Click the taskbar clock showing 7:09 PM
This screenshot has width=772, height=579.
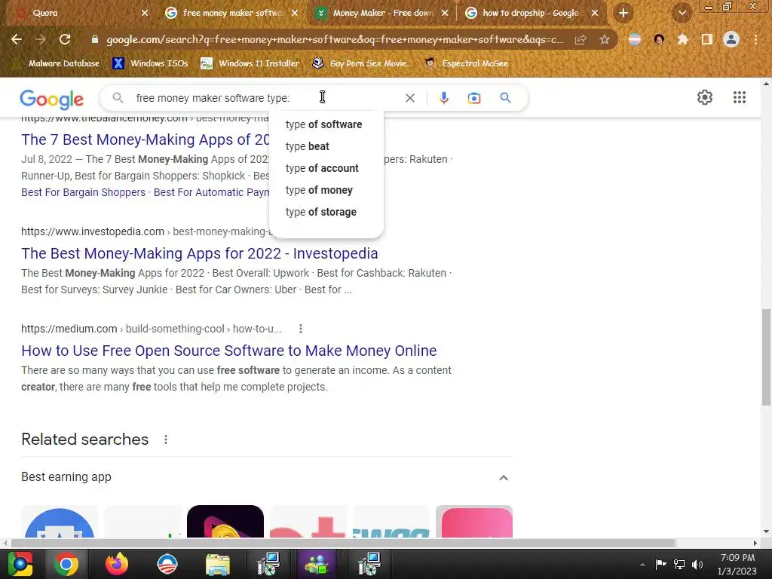click(x=737, y=564)
